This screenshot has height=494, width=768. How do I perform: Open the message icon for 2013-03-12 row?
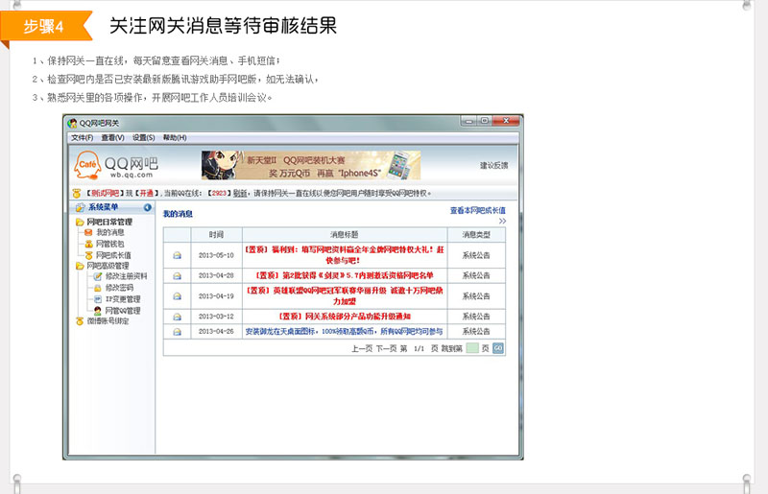coord(177,316)
